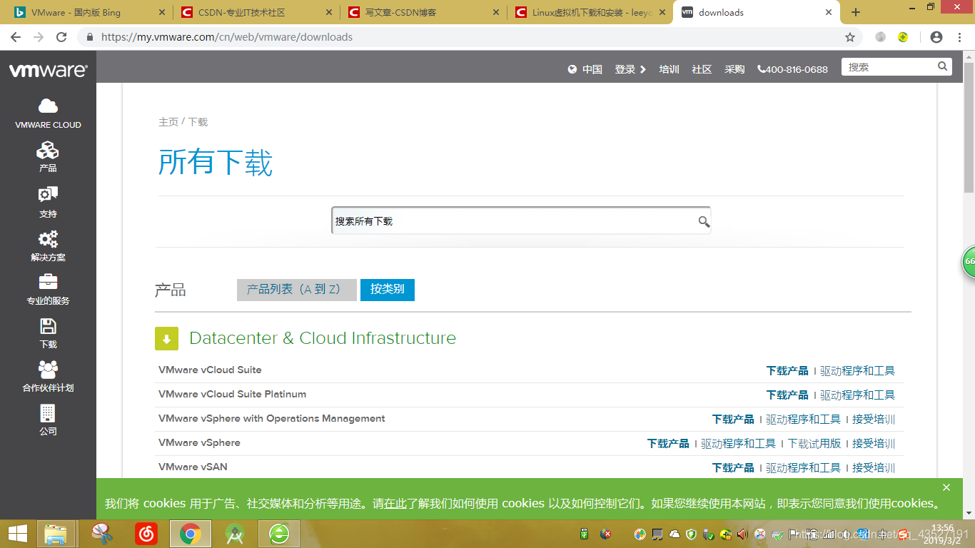Click the green floating 66 badge

[x=969, y=261]
